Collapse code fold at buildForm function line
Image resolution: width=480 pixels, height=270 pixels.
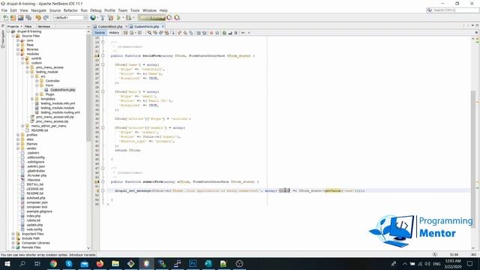103,55
